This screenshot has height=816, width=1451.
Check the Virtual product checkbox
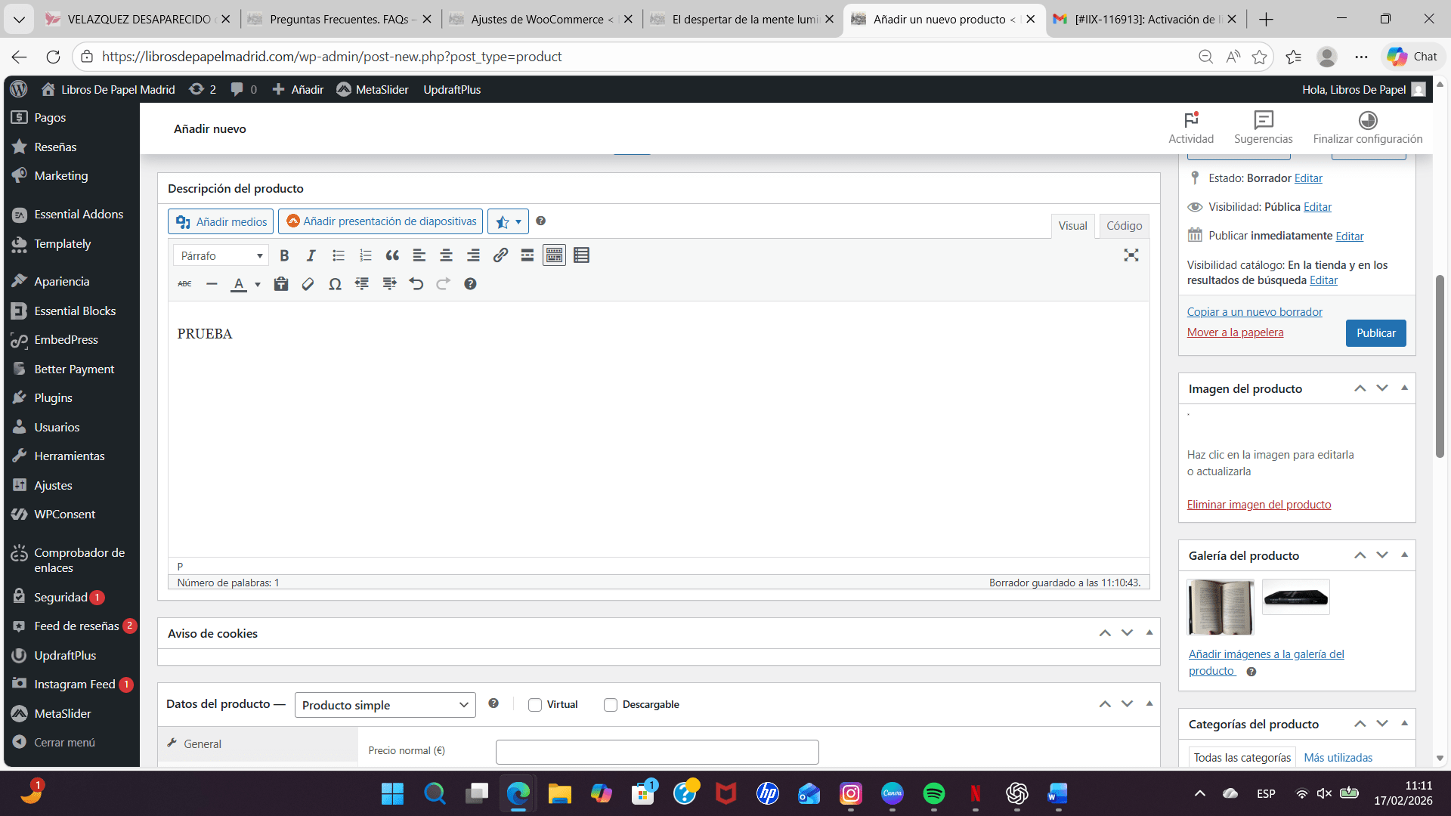tap(535, 705)
